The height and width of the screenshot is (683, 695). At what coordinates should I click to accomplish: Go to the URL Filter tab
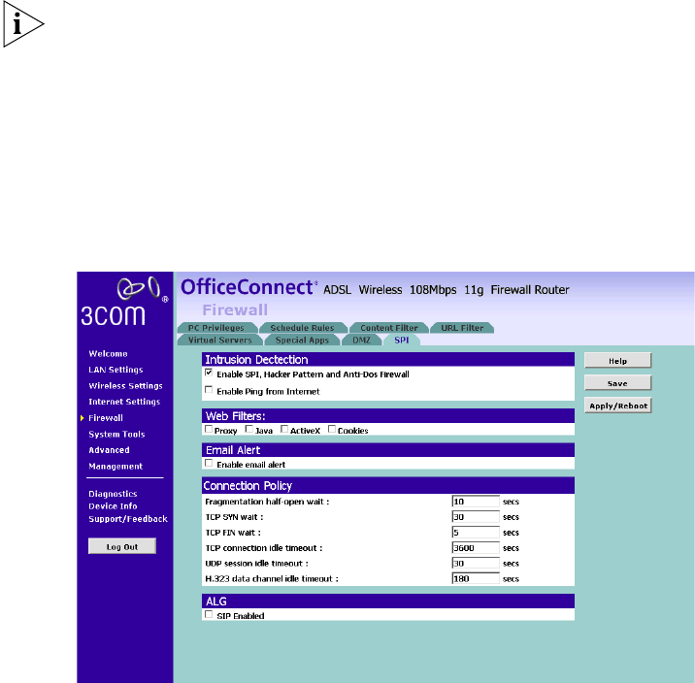(x=462, y=328)
